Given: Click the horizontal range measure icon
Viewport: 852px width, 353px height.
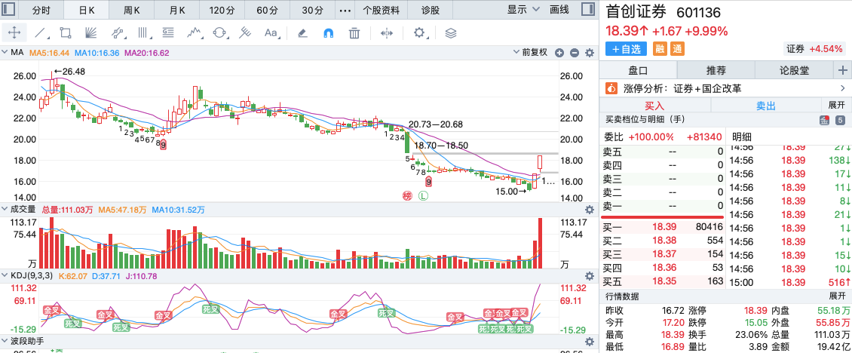Looking at the screenshot, I should (386, 32).
